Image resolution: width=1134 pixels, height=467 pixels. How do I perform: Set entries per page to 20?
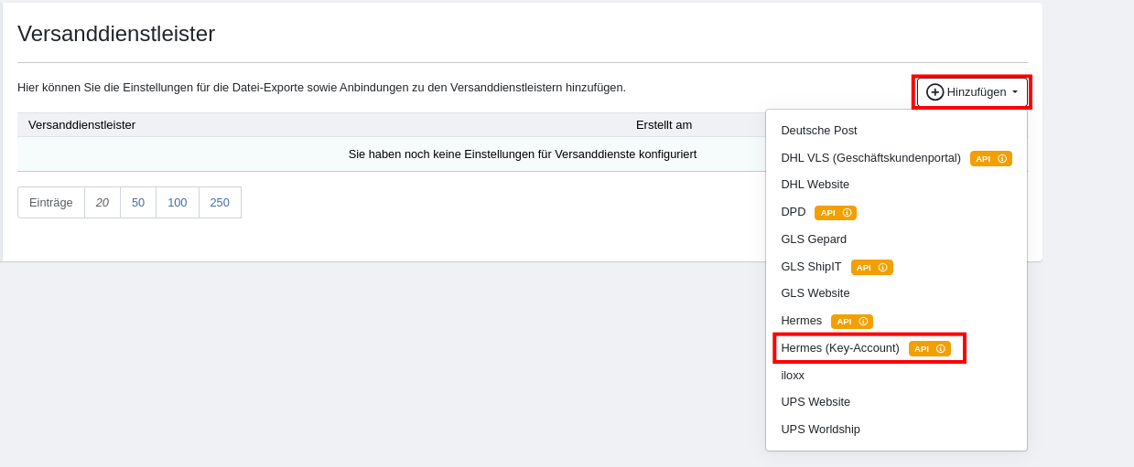pyautogui.click(x=103, y=203)
